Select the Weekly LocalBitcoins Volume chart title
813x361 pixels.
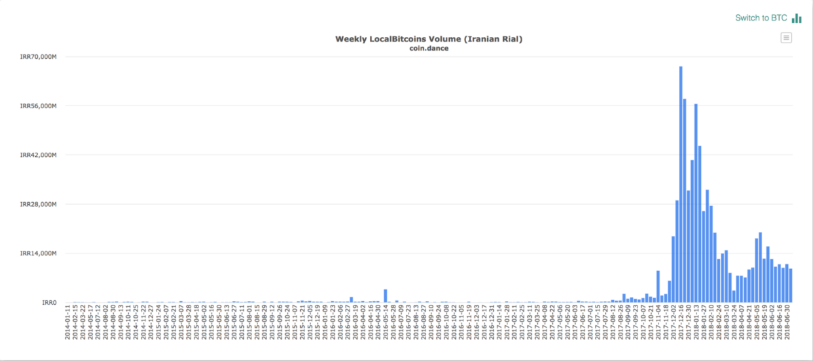point(429,39)
